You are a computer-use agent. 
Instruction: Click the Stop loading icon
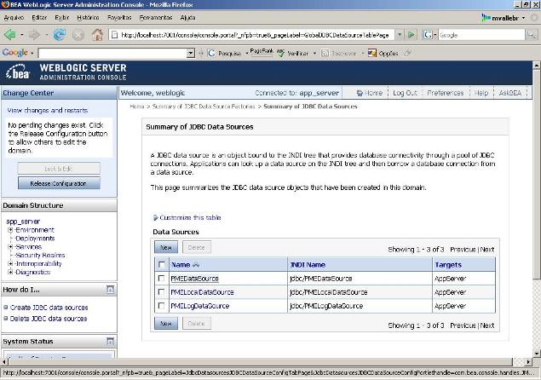coord(78,35)
